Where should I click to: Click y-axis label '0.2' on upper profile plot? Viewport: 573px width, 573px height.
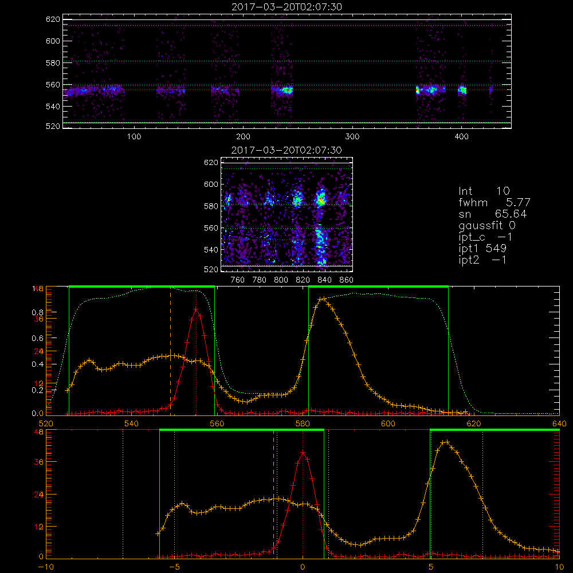tap(37, 390)
